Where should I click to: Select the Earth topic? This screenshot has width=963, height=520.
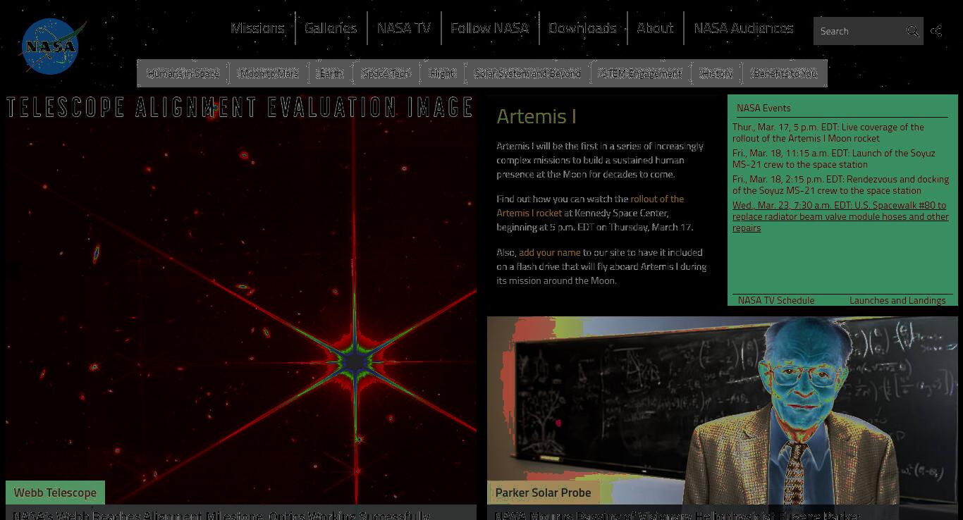(x=331, y=73)
